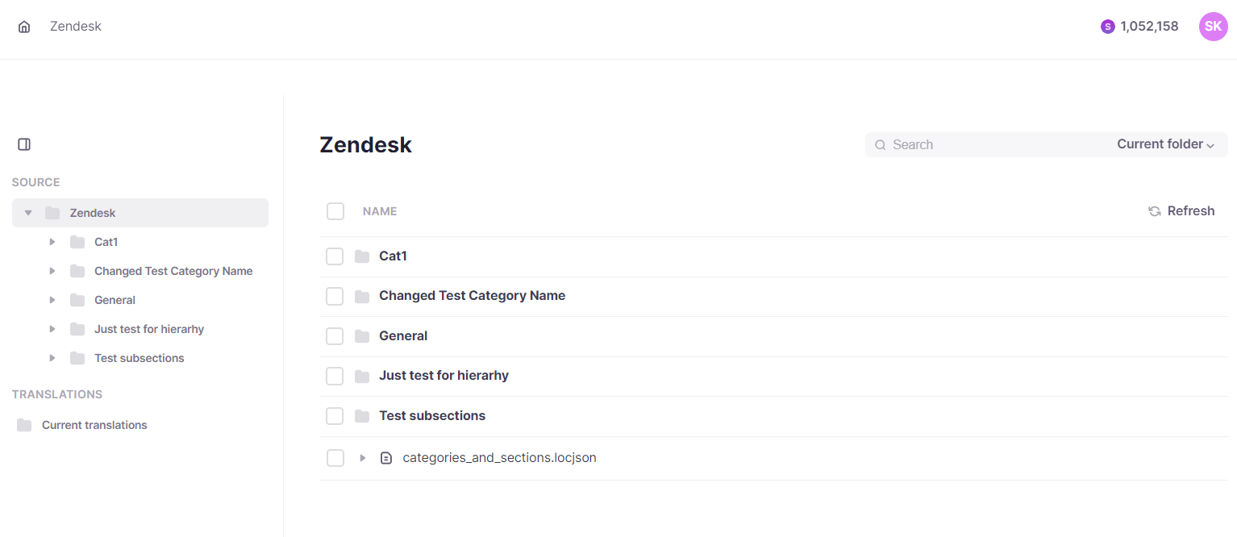Check the box for categories_and_sections.locjson
The height and width of the screenshot is (537, 1237).
335,458
